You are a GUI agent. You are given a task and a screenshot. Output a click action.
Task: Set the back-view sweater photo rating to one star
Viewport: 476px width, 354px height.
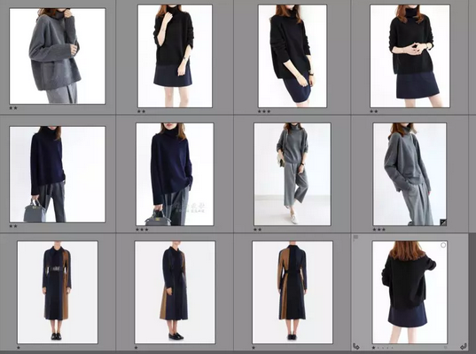pyautogui.click(x=374, y=348)
